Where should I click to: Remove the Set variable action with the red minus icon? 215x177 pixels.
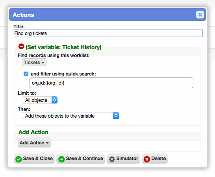click(21, 46)
